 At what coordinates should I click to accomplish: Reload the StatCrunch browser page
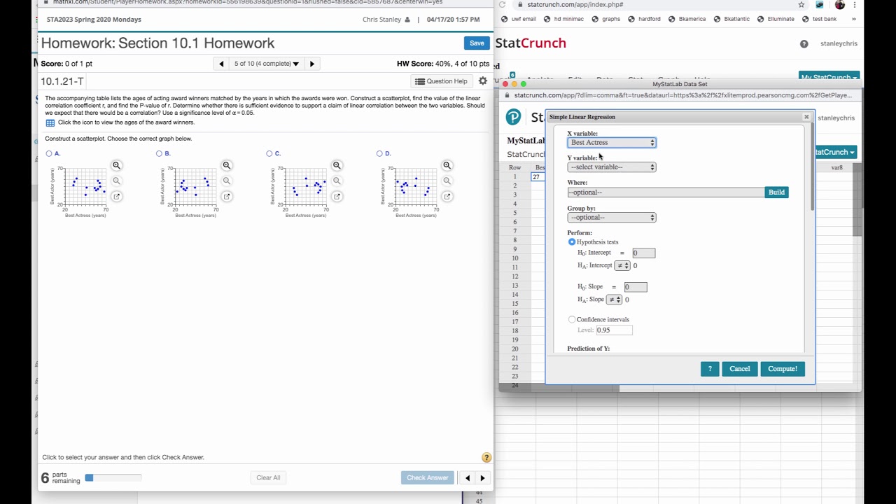pyautogui.click(x=502, y=5)
